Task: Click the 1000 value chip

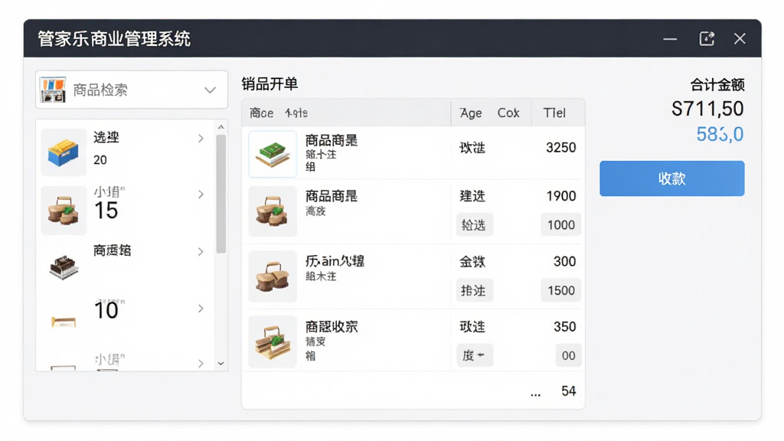Action: tap(560, 225)
